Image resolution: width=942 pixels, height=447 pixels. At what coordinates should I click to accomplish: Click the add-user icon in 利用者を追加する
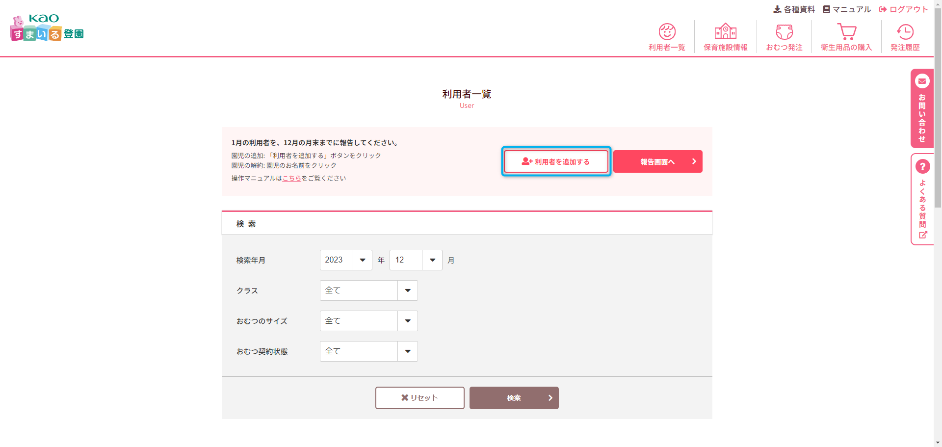coord(527,161)
